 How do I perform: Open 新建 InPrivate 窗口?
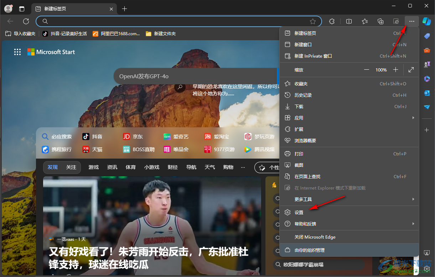349,56
